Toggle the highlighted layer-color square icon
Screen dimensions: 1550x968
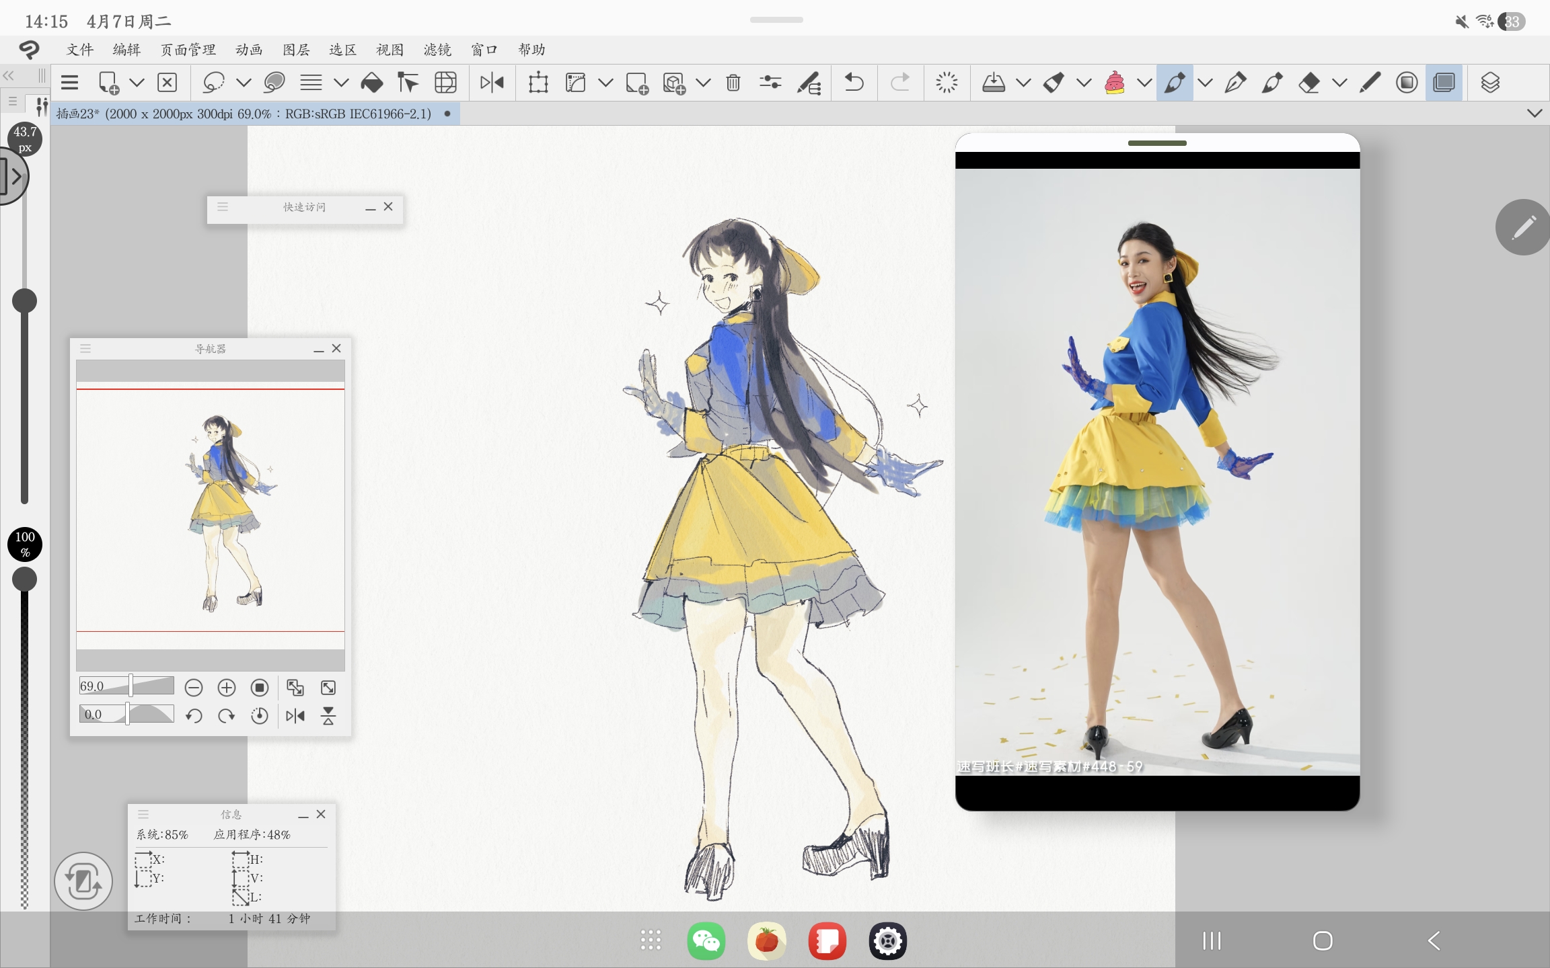tap(1444, 83)
